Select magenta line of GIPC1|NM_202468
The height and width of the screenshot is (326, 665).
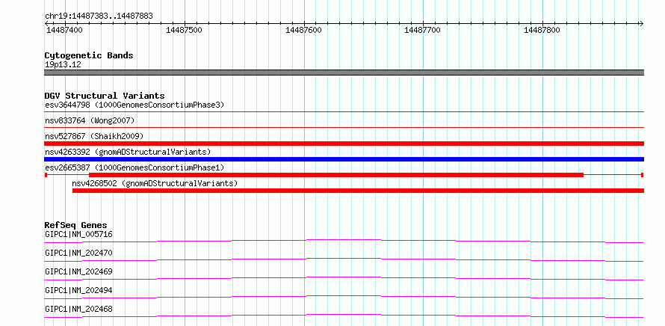point(344,316)
